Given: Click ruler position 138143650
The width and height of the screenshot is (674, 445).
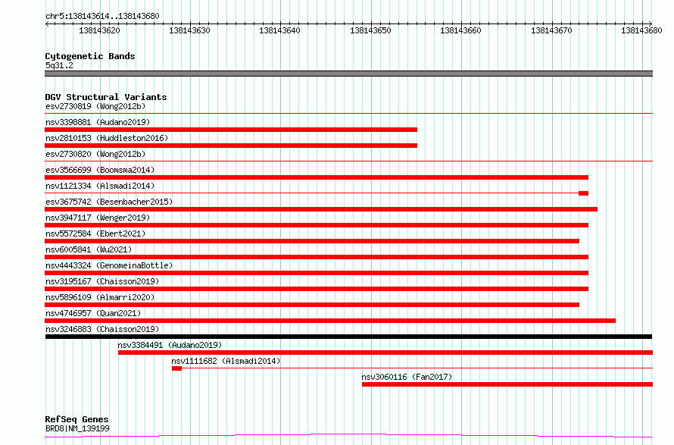Looking at the screenshot, I should coord(370,30).
